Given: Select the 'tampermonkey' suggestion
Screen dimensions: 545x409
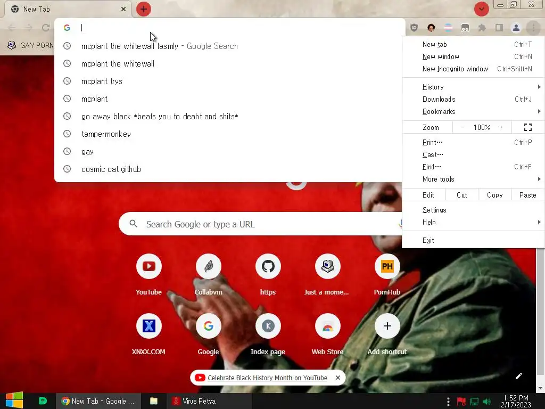Looking at the screenshot, I should coord(229,134).
